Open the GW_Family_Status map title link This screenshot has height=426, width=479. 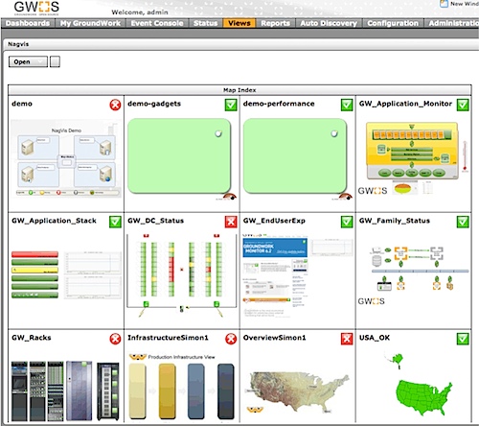click(x=395, y=221)
